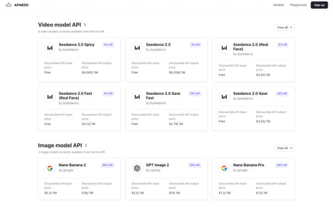
Task: Click the 5% off badge on Seedance 2.0 Spicy
Action: [108, 45]
